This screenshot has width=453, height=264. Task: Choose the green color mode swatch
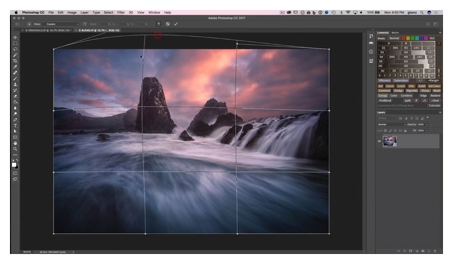click(x=412, y=38)
